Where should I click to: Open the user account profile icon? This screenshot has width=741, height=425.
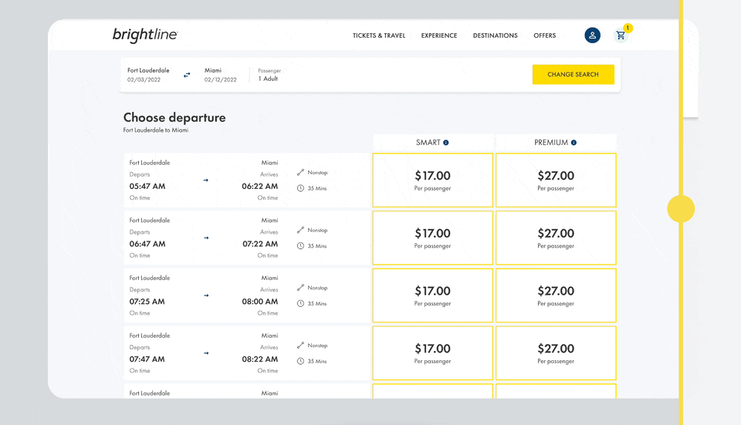pyautogui.click(x=592, y=35)
